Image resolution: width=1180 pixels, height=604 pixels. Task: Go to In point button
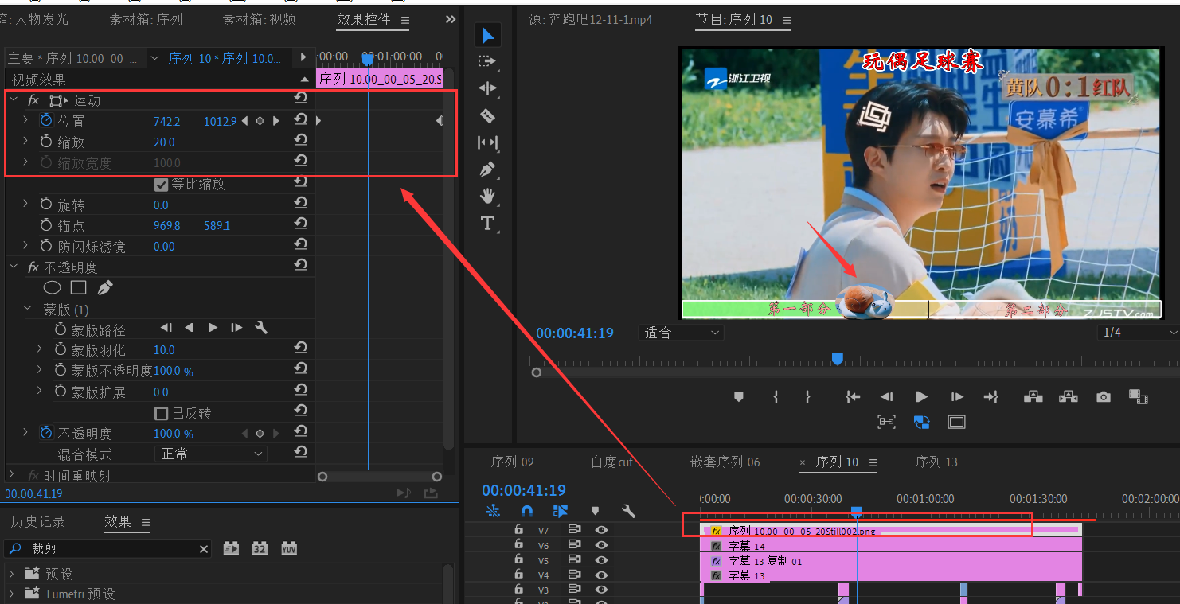click(853, 396)
